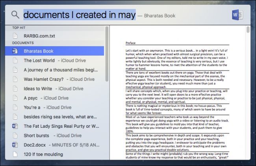Click the DOCUMENTS section header
Screen dimensions: 256x166
pyautogui.click(x=23, y=43)
